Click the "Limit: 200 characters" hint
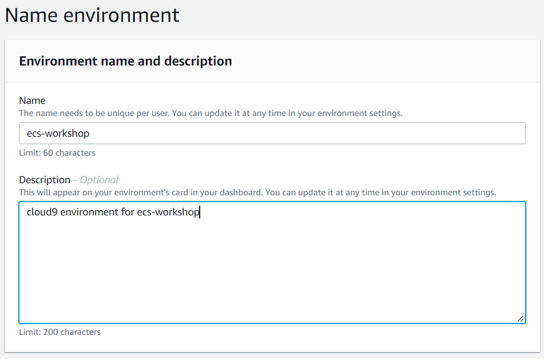Viewport: 544px width, 359px height. click(60, 332)
